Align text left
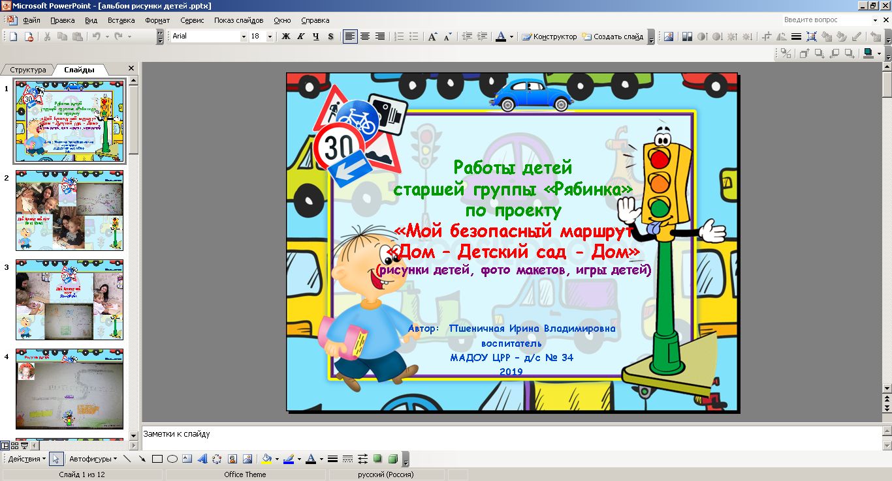The width and height of the screenshot is (892, 481). pos(350,36)
